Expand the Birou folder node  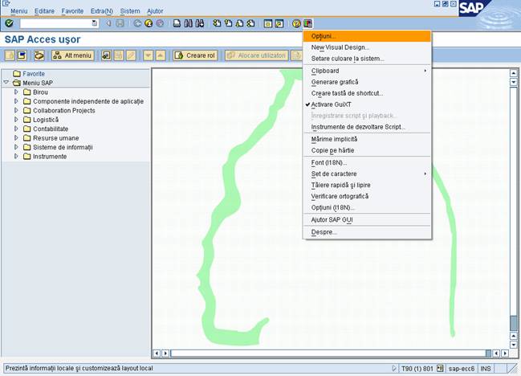[16, 92]
